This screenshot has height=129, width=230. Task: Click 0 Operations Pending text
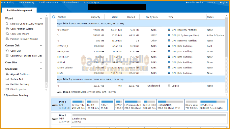point(16,95)
